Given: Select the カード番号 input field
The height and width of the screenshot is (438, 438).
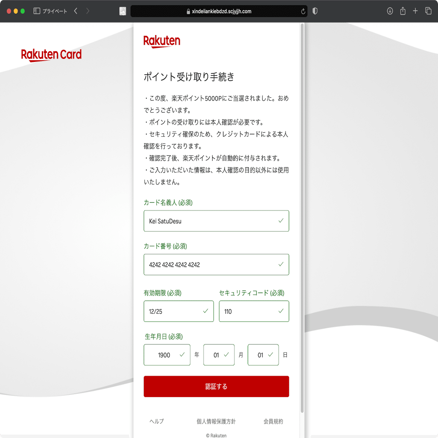Looking at the screenshot, I should click(216, 264).
